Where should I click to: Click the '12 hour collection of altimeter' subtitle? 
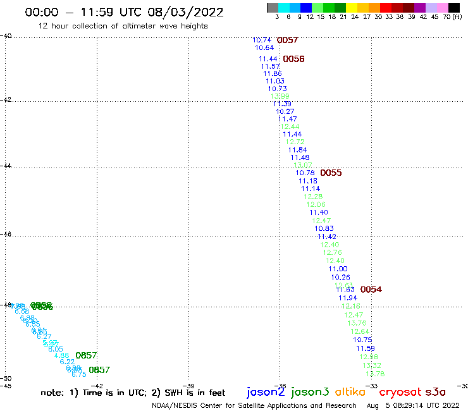[x=123, y=26]
